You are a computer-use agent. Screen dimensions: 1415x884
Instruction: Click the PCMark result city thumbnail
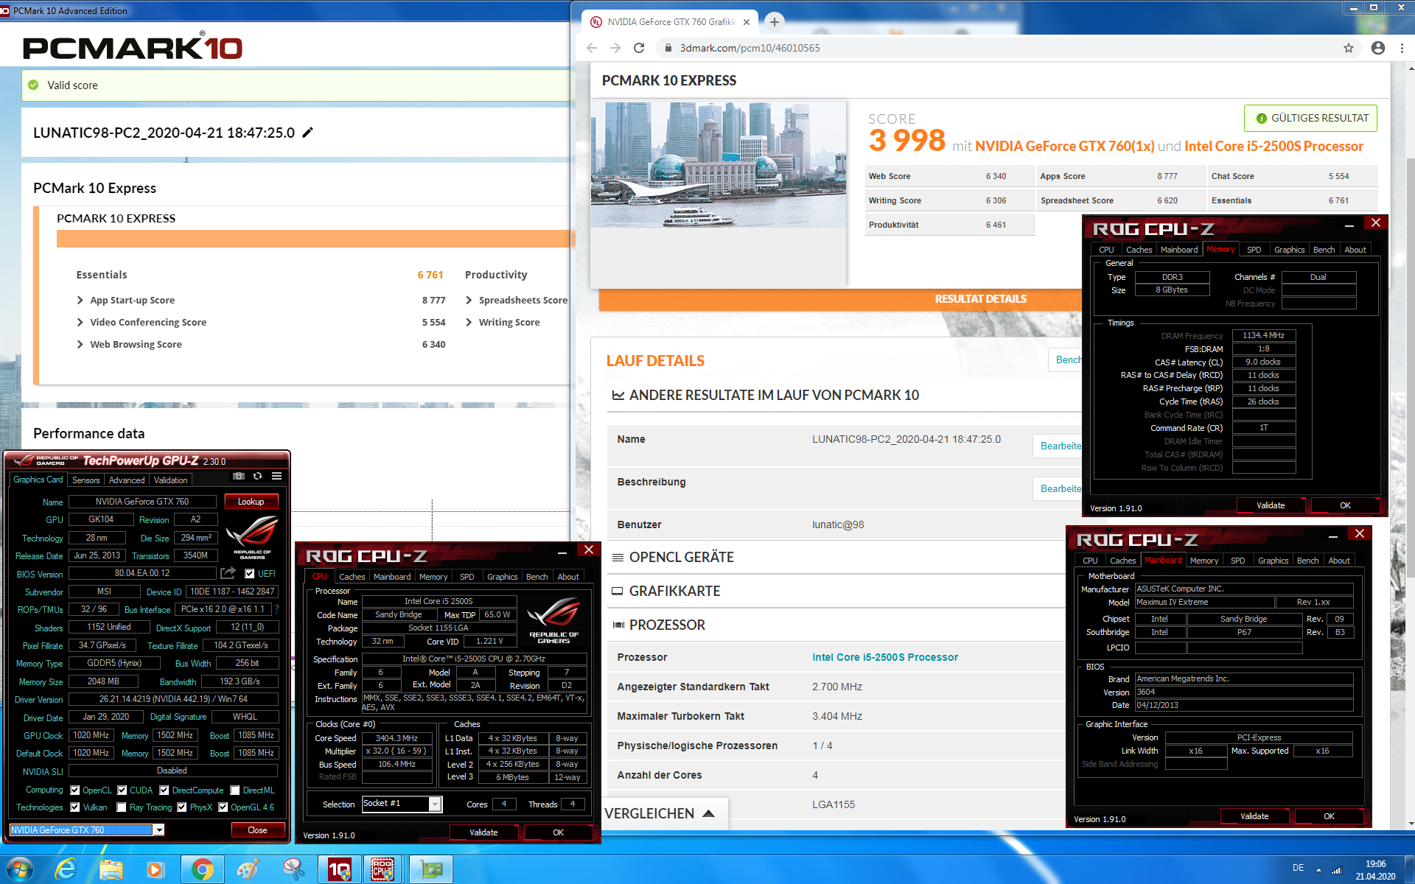[719, 165]
